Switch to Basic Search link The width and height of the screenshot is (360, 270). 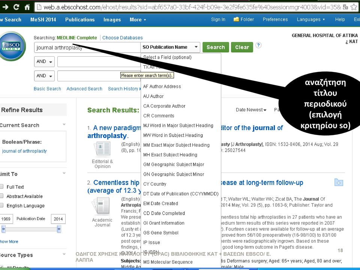click(47, 89)
